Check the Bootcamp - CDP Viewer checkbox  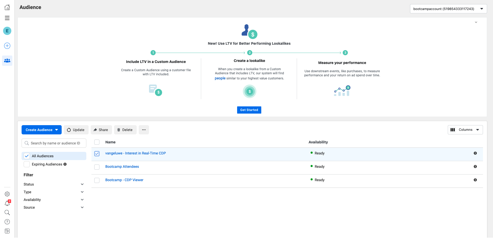pyautogui.click(x=97, y=180)
